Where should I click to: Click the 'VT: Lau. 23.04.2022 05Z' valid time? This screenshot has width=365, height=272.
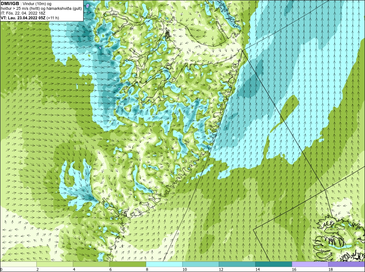(23, 17)
